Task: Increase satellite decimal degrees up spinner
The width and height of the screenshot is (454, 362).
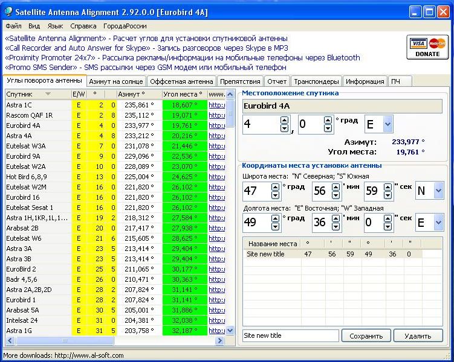Action: pyautogui.click(x=328, y=120)
